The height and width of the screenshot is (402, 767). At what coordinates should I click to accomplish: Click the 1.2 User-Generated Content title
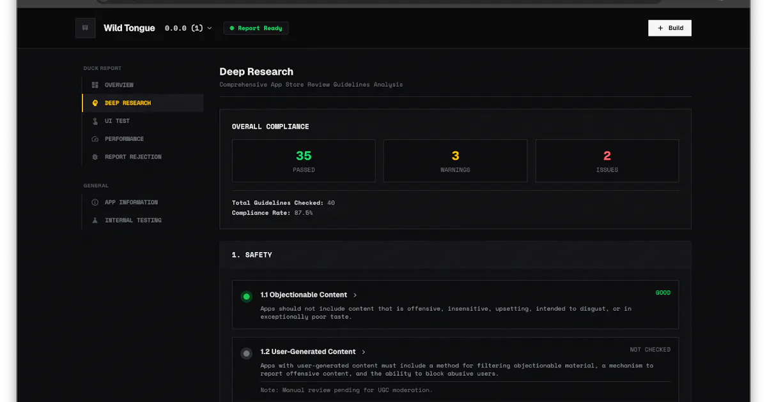308,352
